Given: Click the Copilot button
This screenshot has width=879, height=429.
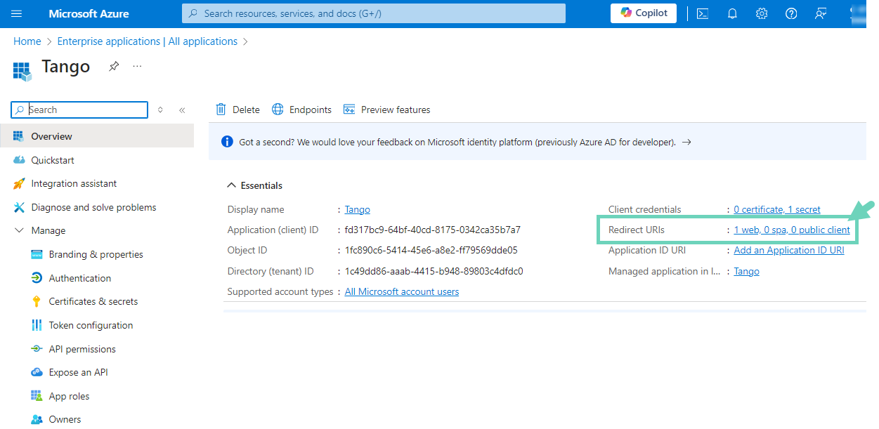Looking at the screenshot, I should 644,13.
